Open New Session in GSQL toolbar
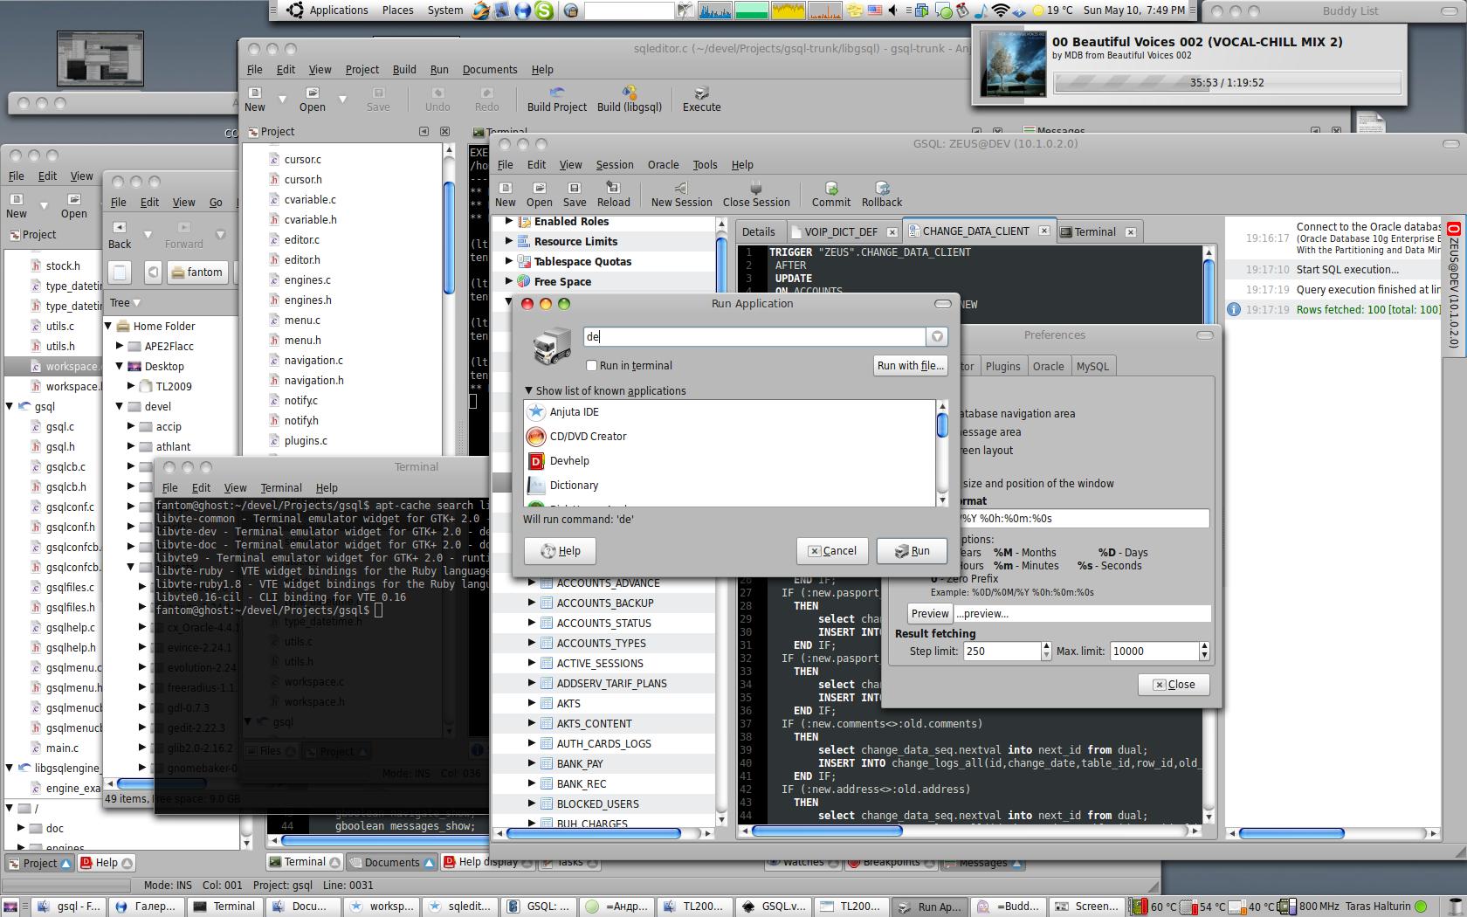 [681, 194]
